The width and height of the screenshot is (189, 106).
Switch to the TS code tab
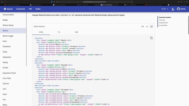point(59,32)
